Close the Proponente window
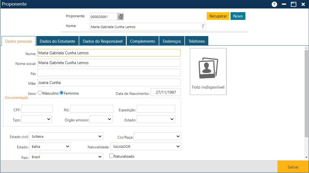 point(303,4)
